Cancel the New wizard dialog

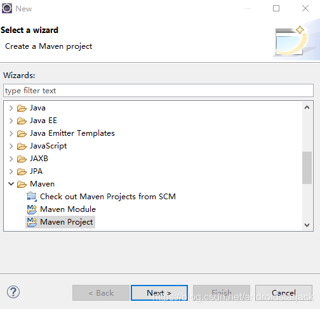click(284, 293)
